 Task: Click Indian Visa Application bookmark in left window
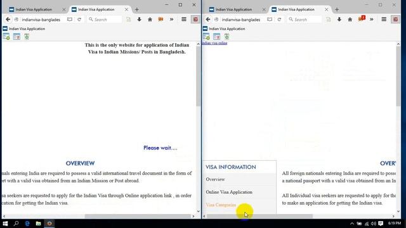24,28
